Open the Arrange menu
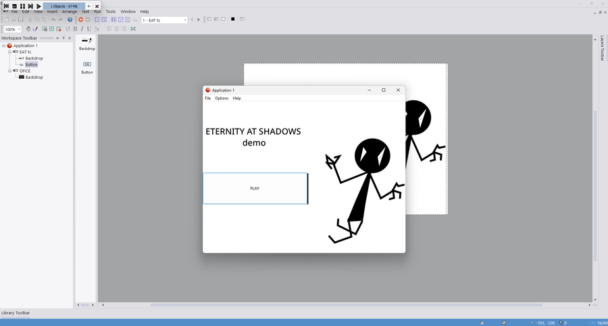This screenshot has width=608, height=326. point(70,11)
